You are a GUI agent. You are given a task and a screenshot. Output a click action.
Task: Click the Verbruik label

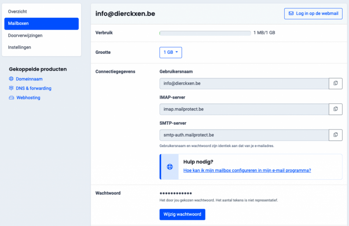[104, 33]
